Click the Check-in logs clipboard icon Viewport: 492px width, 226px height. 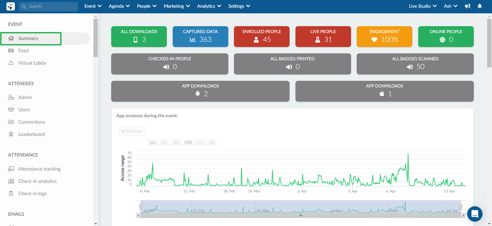(x=11, y=193)
